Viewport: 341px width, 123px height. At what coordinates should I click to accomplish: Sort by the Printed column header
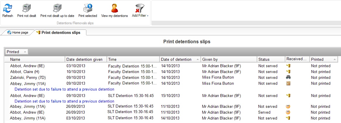(x=324, y=59)
